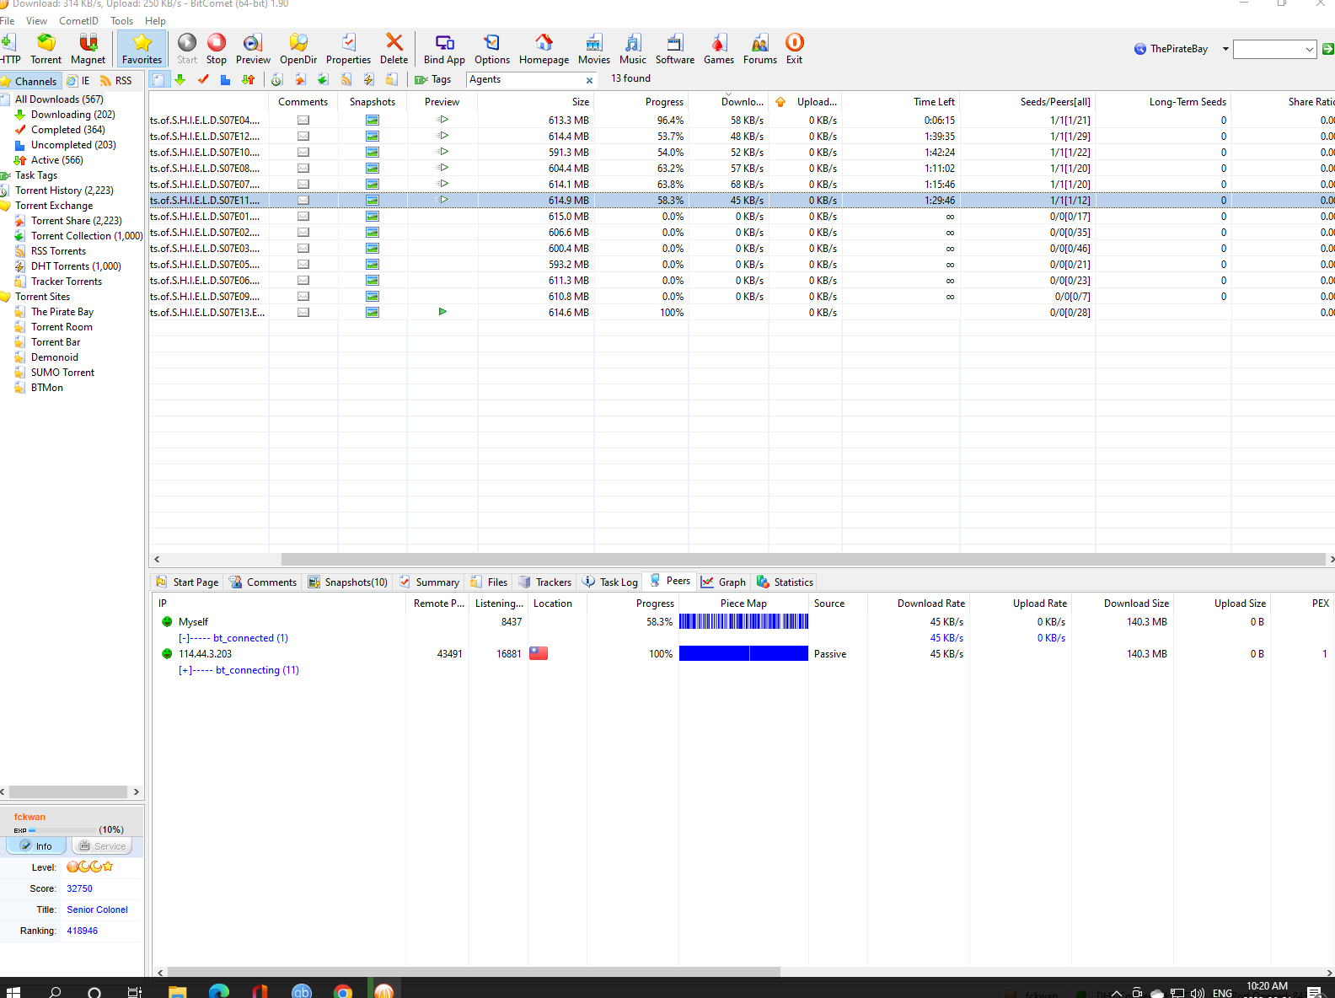
Task: Click the Exit toolbar icon
Action: [x=794, y=49]
